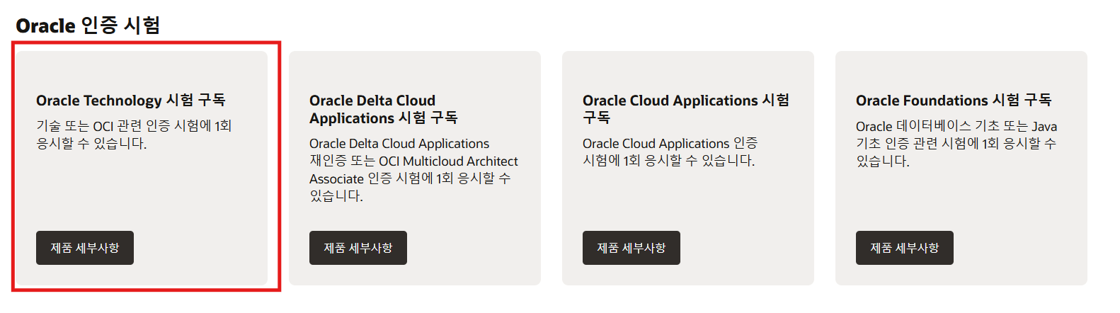1120x313 pixels.
Task: Click description '기술 또는 OCI 관련 인증 시험에 1회'
Action: (x=134, y=135)
